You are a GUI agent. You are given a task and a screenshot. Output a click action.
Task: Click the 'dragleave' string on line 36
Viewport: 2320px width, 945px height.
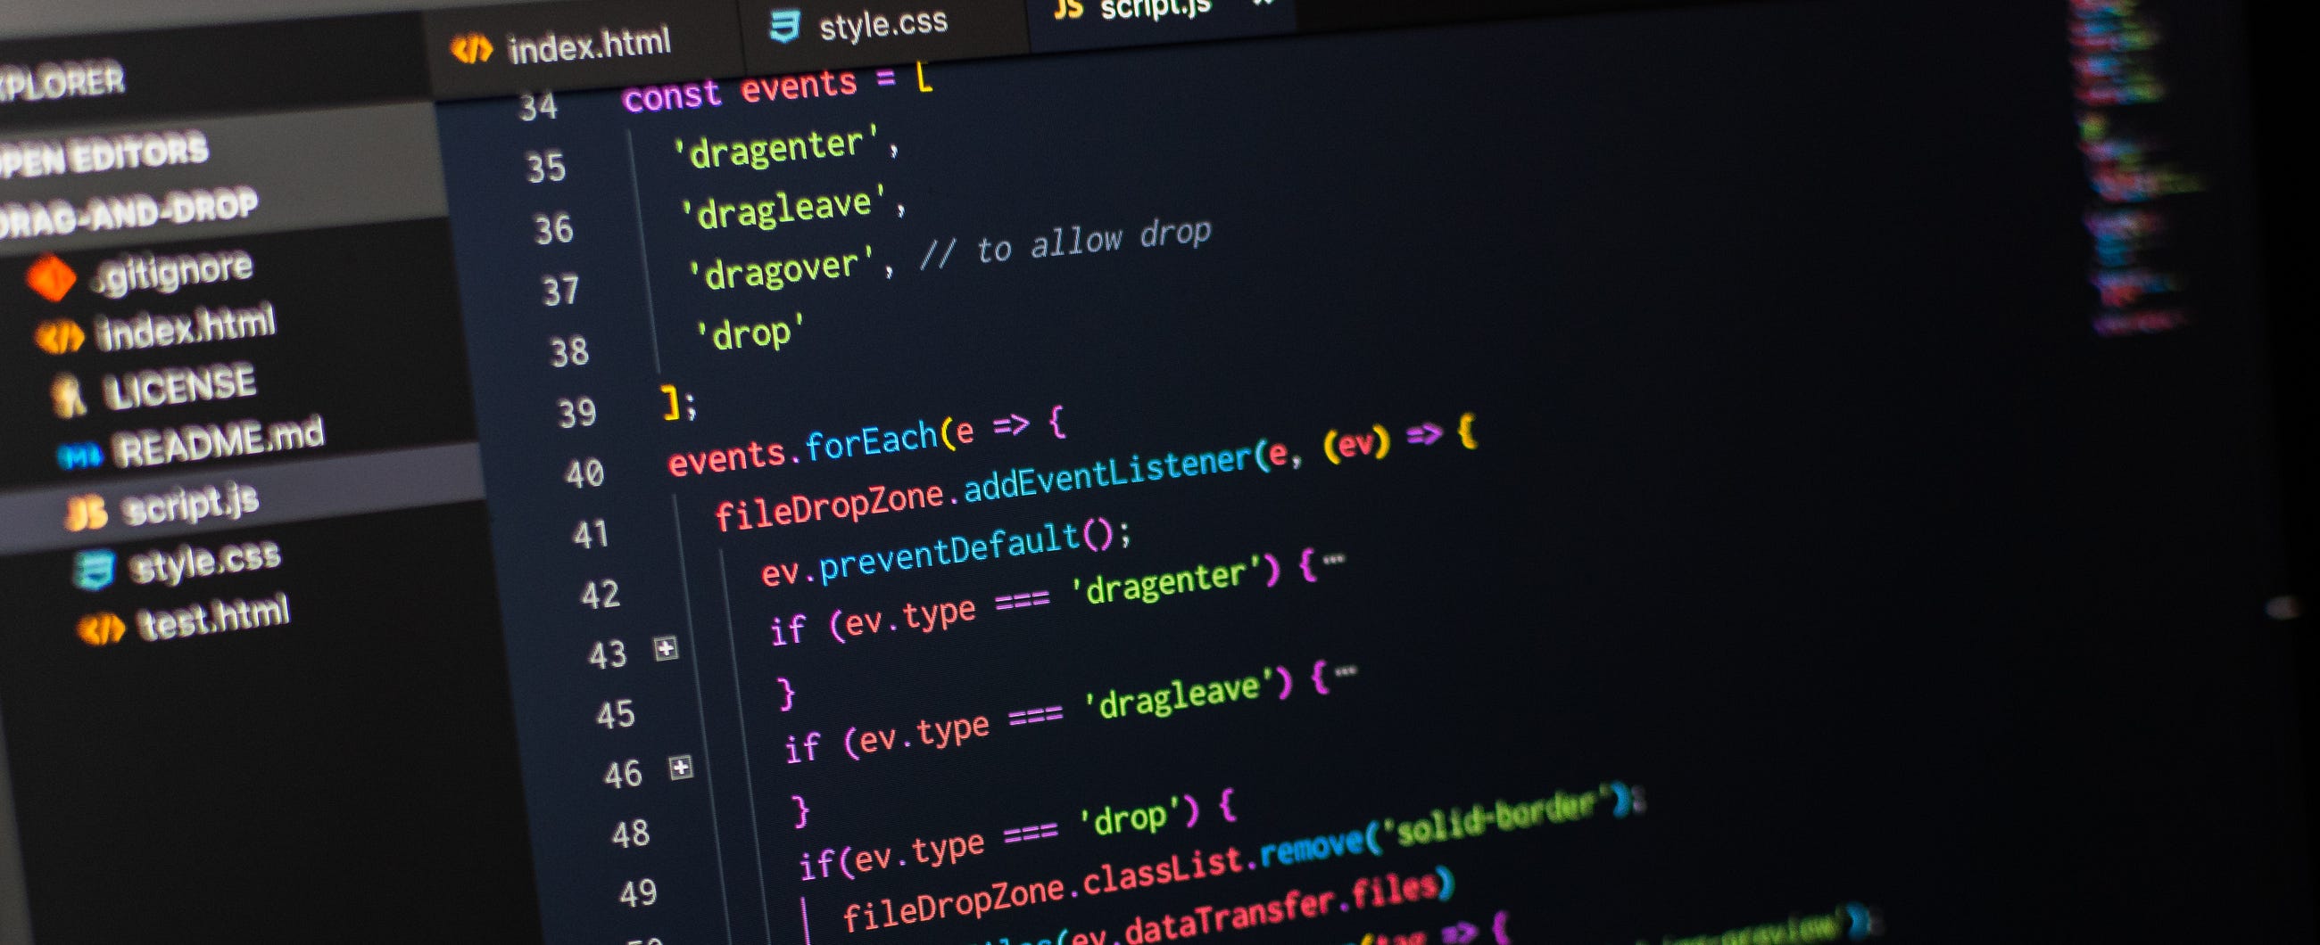(784, 210)
